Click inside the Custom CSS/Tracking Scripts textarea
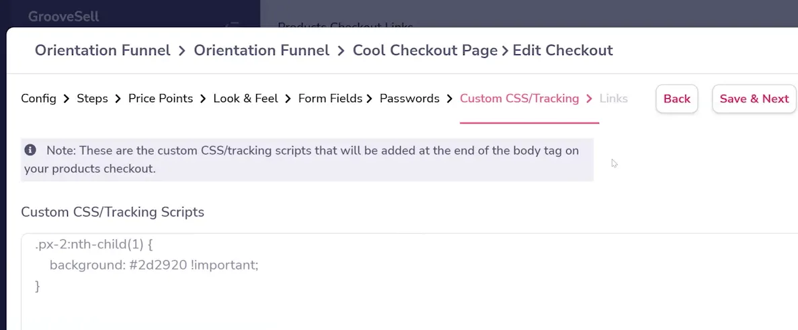Screen dimensions: 798x330 pos(409,282)
